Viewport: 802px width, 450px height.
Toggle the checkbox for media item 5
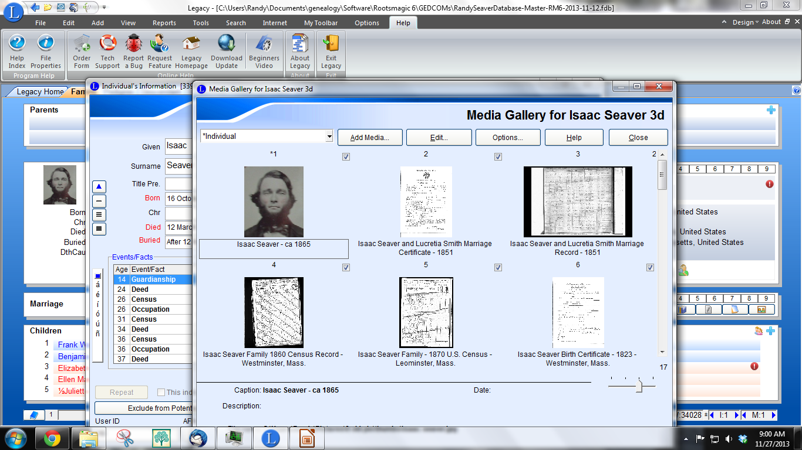(498, 267)
